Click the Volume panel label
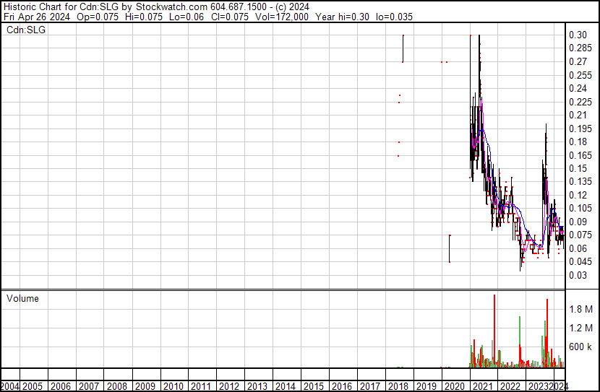 22,299
